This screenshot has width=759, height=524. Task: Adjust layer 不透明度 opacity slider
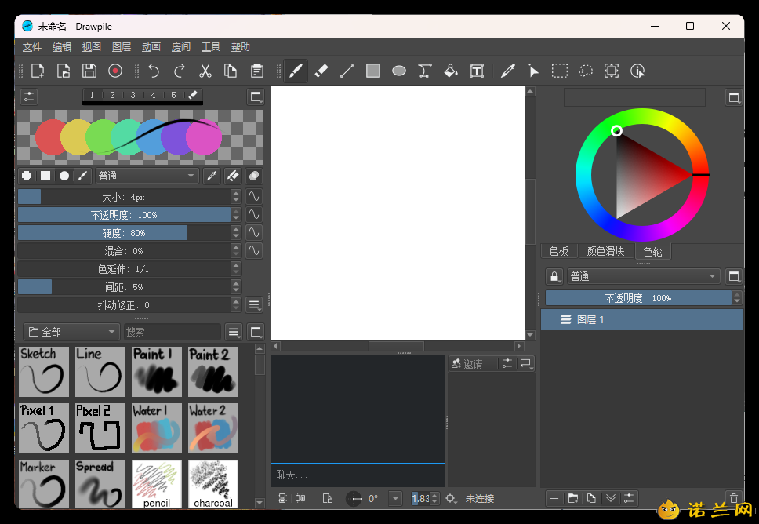coord(638,298)
